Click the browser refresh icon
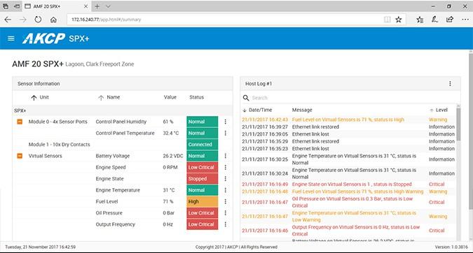The width and height of the screenshot is (473, 253). (38, 20)
